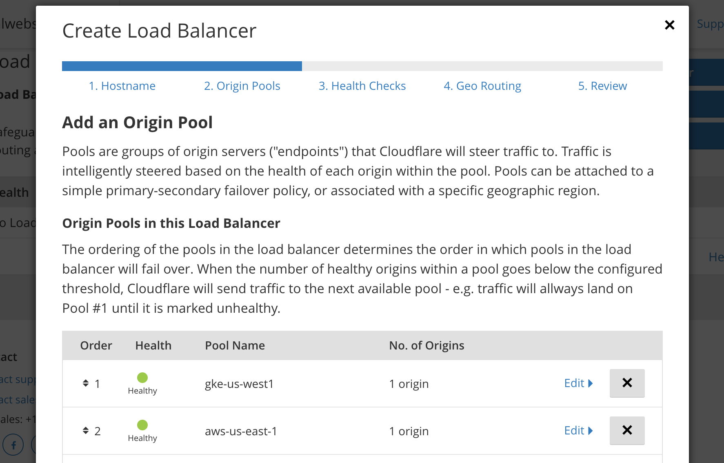
Task: Reorder pool aws-us-east-1 with sort arrows
Action: tap(86, 430)
